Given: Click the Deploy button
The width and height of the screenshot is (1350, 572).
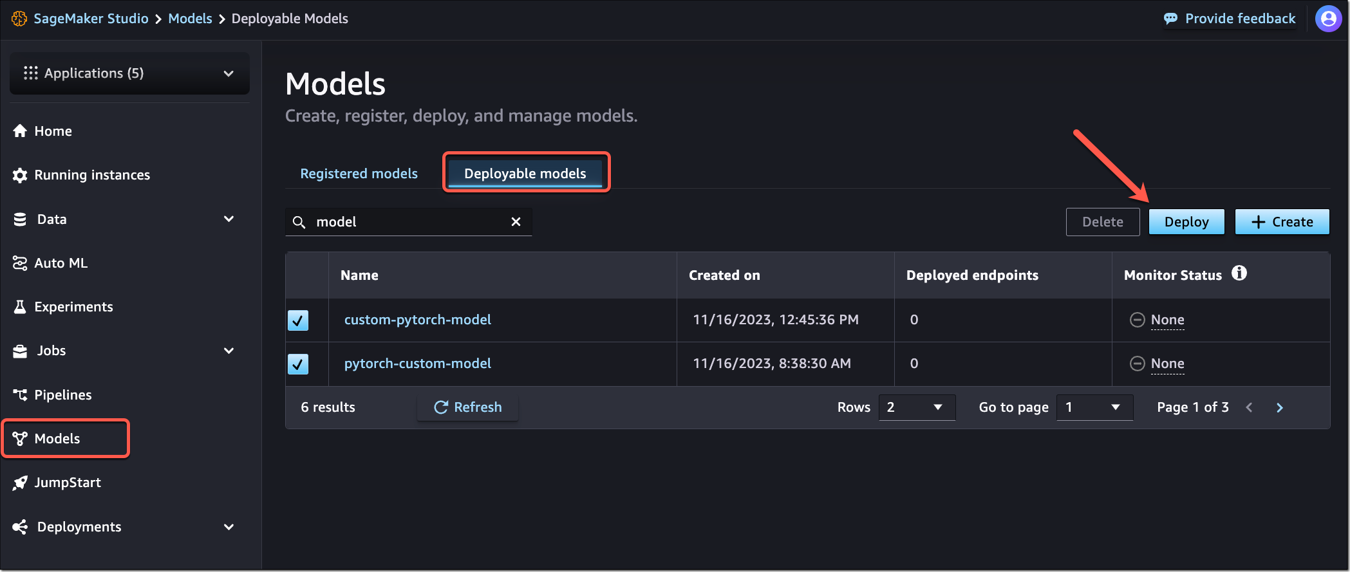Looking at the screenshot, I should (1186, 222).
